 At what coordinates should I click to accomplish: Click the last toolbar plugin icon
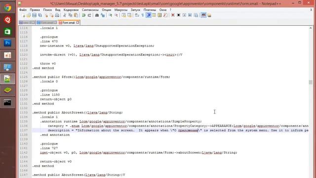[x=209, y=15]
